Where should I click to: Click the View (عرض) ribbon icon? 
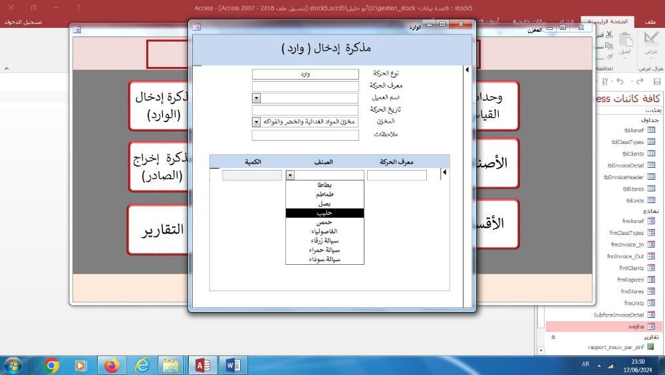[x=651, y=38]
